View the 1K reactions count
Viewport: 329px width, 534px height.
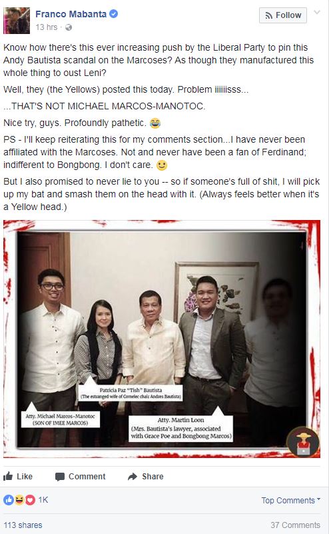(x=43, y=499)
